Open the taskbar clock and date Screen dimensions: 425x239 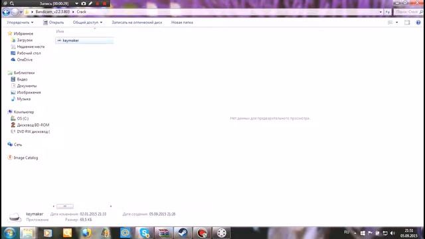point(409,233)
